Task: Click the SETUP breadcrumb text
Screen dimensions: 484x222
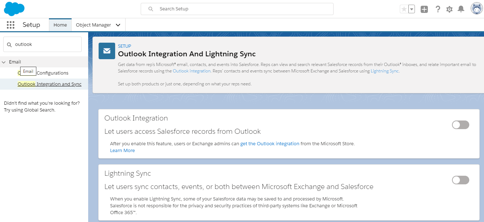Action: pyautogui.click(x=125, y=46)
